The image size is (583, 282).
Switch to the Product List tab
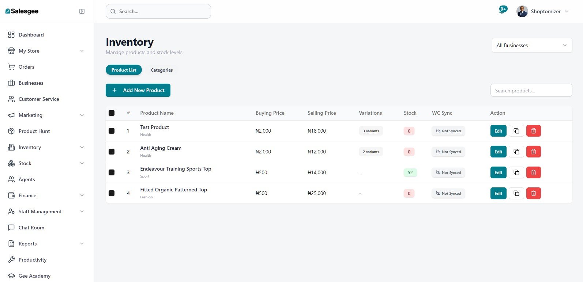pyautogui.click(x=124, y=70)
